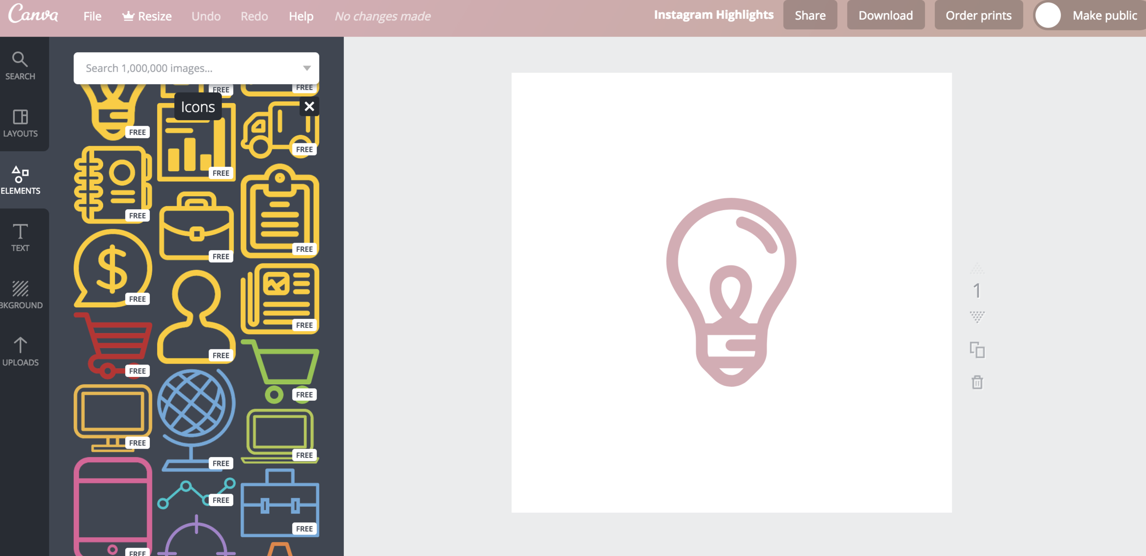Screen dimensions: 1146x556
Task: Add the green laptop icon
Action: pos(280,436)
